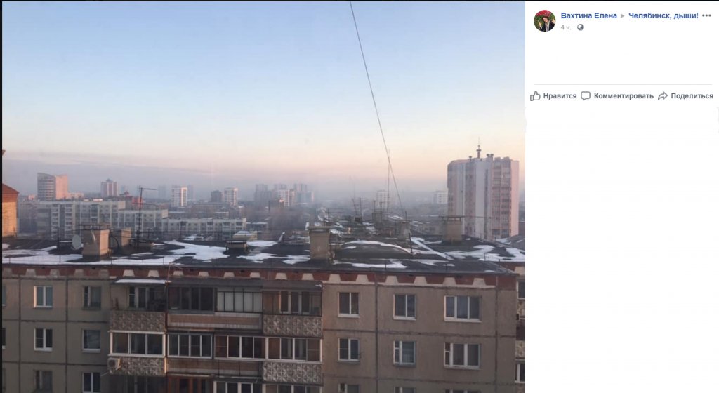The image size is (719, 393).
Task: Open Вахтина Елена's profile avatar
Action: point(544,20)
